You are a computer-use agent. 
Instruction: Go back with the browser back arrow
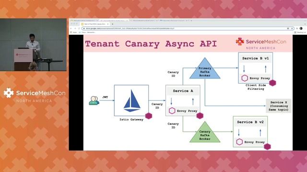(x=71, y=29)
